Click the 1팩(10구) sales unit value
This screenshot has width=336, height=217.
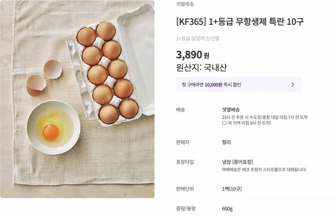point(232,189)
